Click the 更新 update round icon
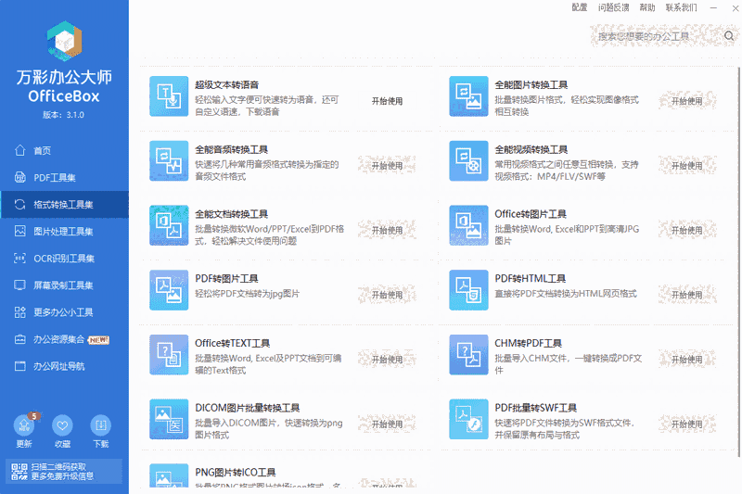This screenshot has height=494, width=742. 24,425
